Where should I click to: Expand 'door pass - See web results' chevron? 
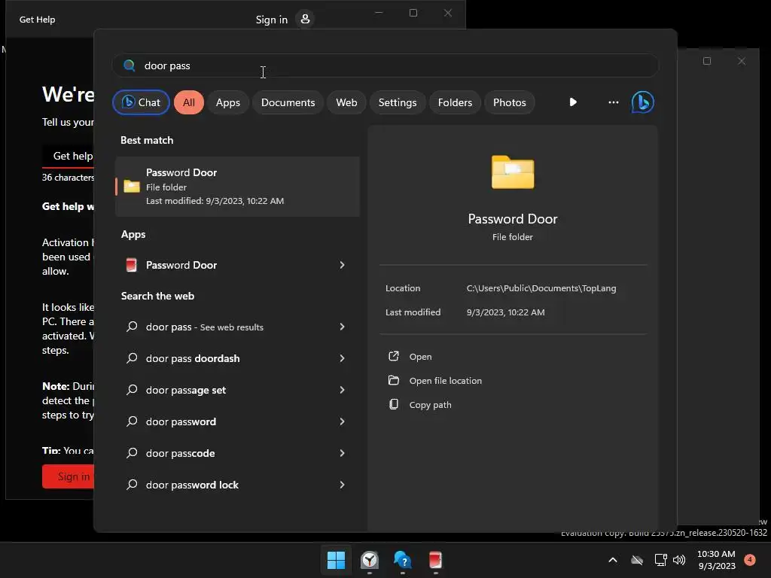click(342, 327)
